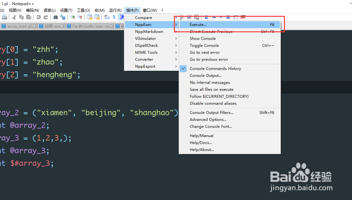Viewport: 352px width, 200px height.
Task: Switch to the array_test.pl tab
Action: [x=19, y=26]
